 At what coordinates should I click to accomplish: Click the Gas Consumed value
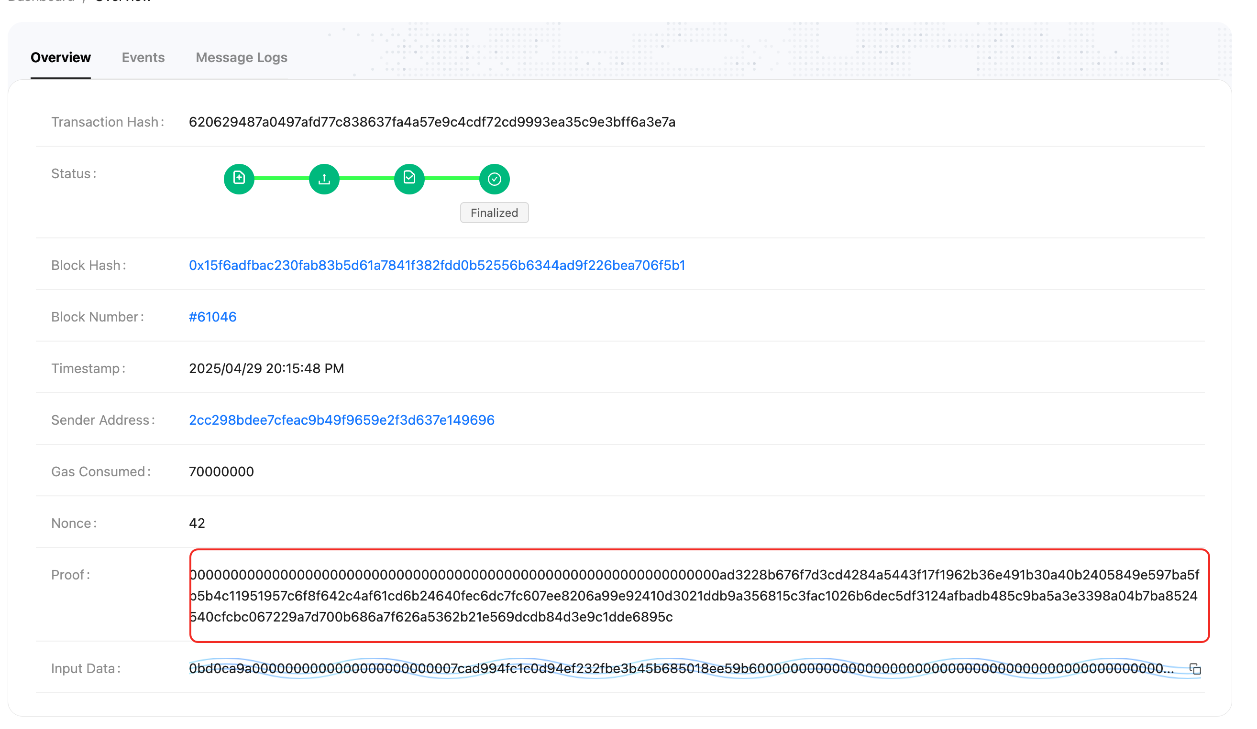click(x=221, y=471)
